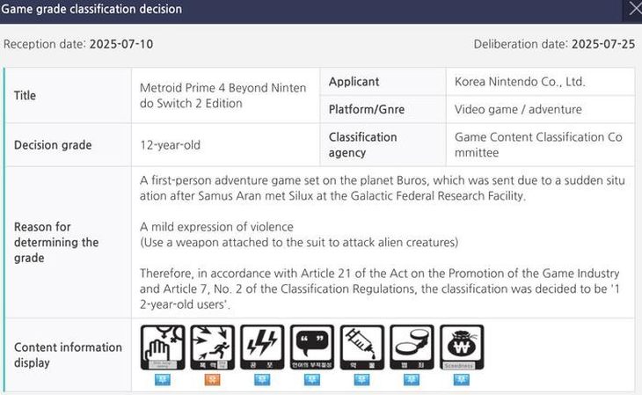Click the blue indicator under the fear icon
Screen dimensions: 642x395
click(262, 380)
